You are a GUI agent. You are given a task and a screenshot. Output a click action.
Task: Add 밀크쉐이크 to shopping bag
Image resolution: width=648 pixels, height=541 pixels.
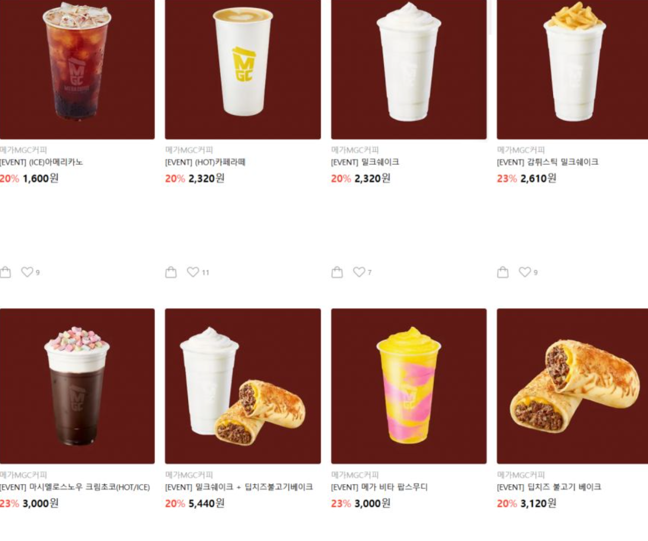337,272
